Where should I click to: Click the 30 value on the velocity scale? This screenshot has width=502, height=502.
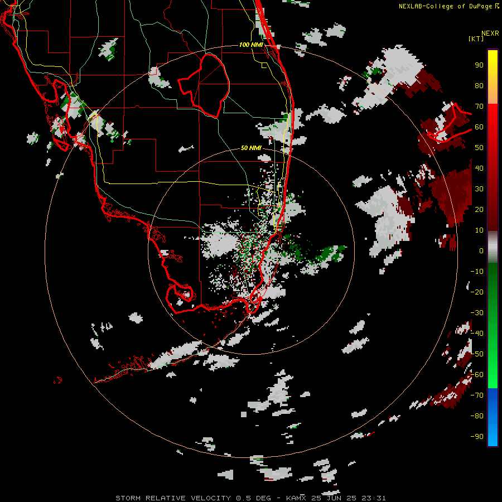(x=479, y=189)
